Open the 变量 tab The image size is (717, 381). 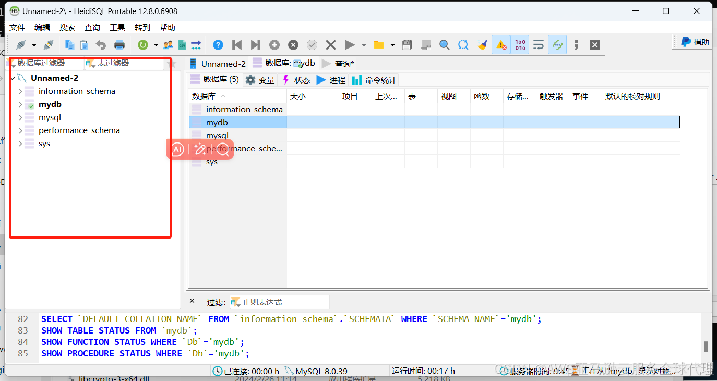260,80
